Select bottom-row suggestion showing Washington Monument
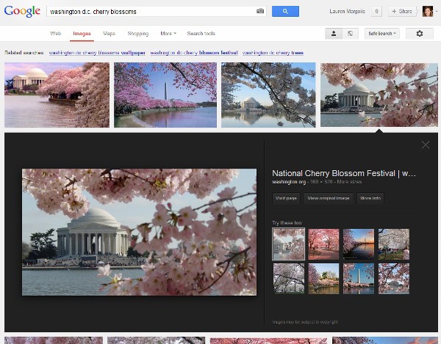This screenshot has height=344, width=441. click(x=359, y=279)
